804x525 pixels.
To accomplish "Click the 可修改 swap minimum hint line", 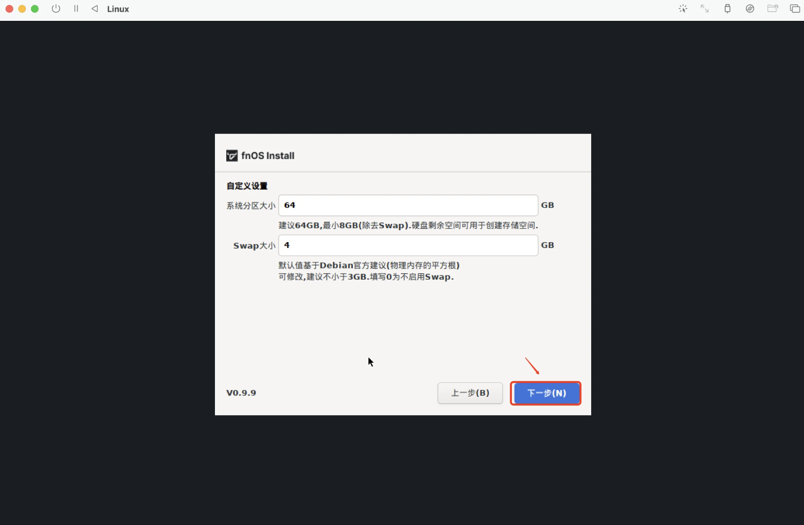I will [x=366, y=277].
